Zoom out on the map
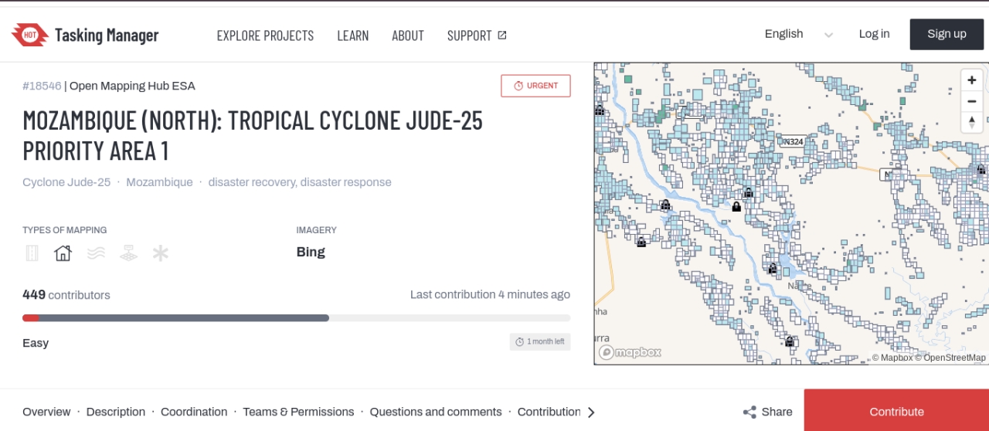The image size is (989, 431). [x=972, y=101]
